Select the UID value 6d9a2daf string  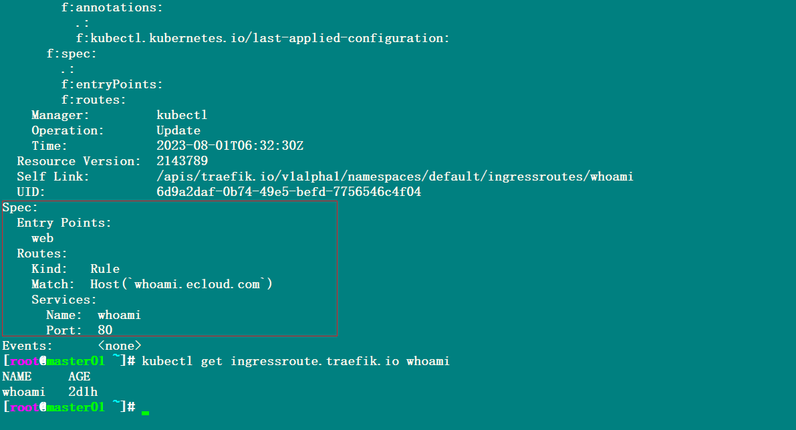(289, 192)
